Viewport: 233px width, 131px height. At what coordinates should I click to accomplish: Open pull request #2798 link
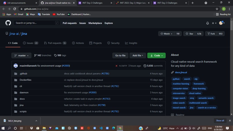pyautogui.click(x=101, y=105)
